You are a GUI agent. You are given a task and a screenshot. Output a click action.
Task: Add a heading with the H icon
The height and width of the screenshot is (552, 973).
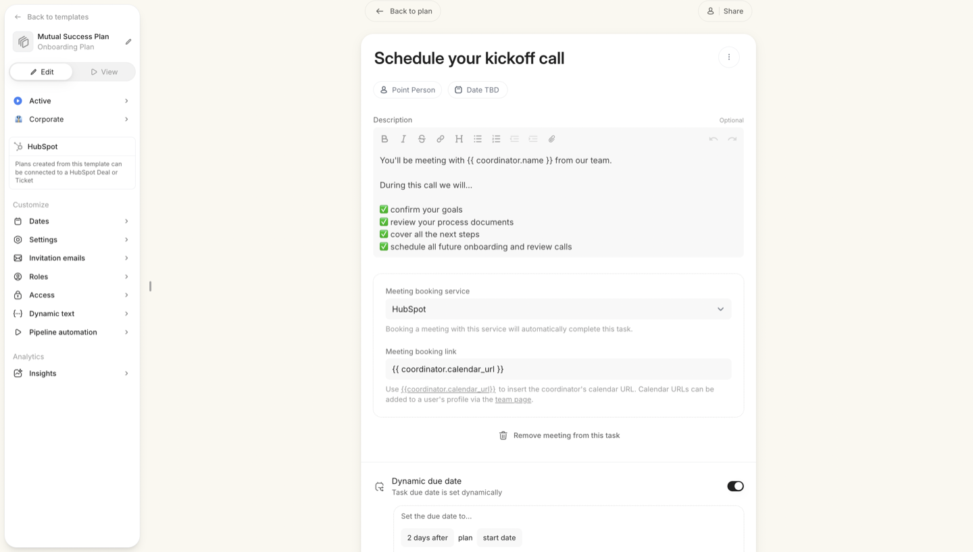(459, 139)
